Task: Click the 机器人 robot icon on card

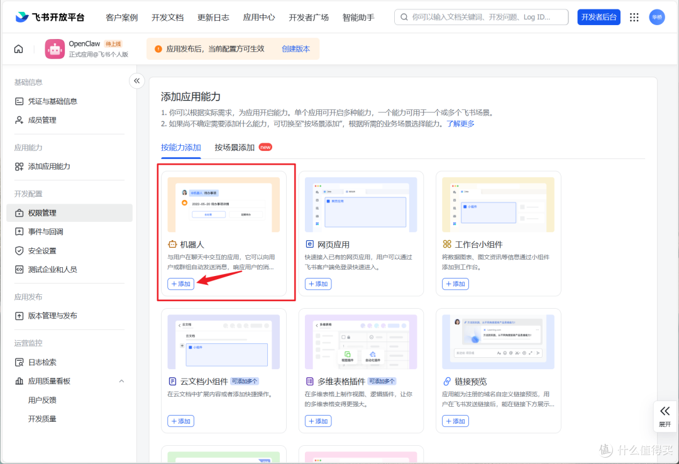Action: pos(172,245)
